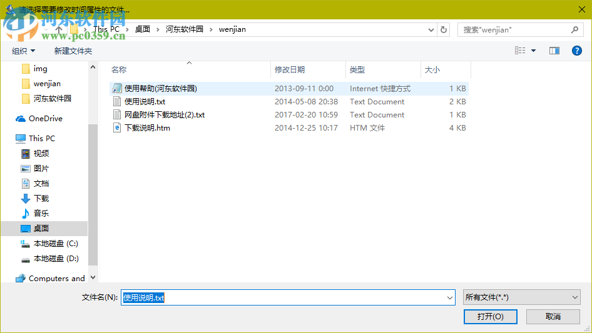Click HTM 文件 type cell
The image size is (592, 333).
coord(367,128)
